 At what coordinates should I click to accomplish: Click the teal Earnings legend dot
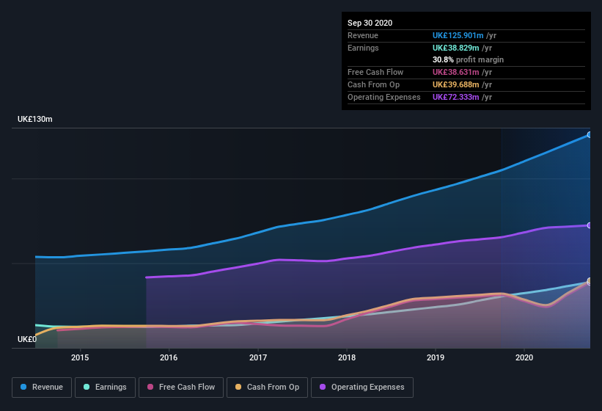click(x=87, y=387)
